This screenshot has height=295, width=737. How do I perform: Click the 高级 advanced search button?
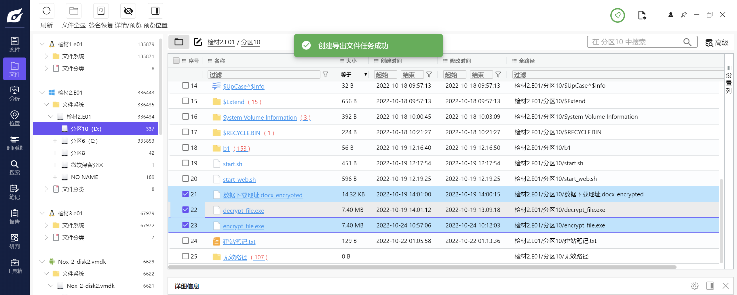point(717,43)
